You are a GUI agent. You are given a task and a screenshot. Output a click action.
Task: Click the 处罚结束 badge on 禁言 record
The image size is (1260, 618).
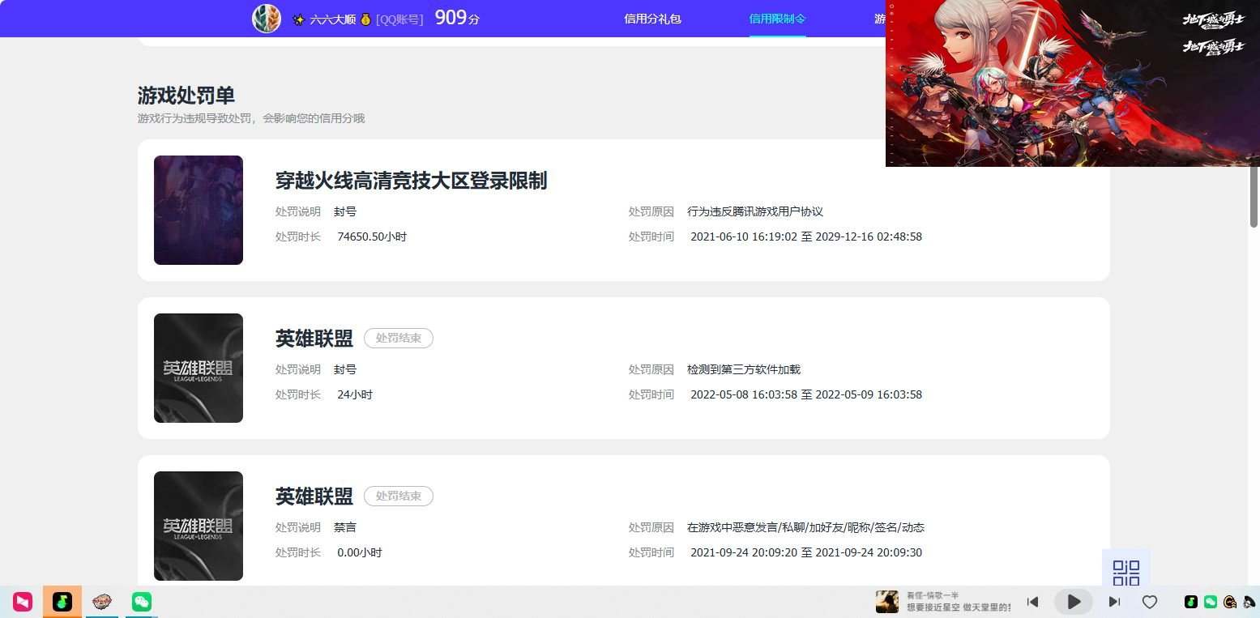(399, 496)
